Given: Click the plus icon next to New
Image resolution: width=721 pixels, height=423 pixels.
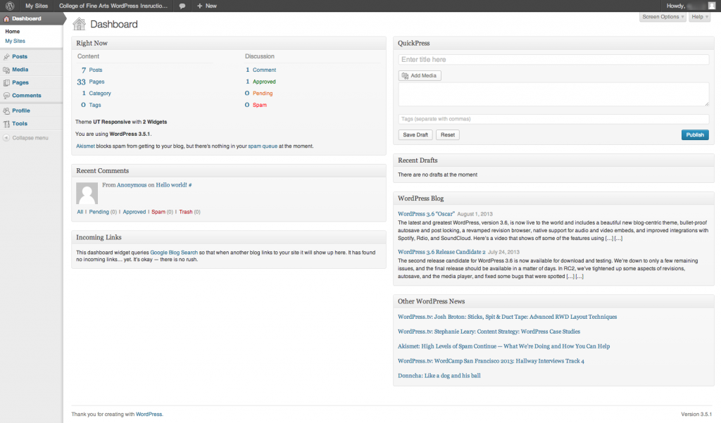Looking at the screenshot, I should 199,6.
